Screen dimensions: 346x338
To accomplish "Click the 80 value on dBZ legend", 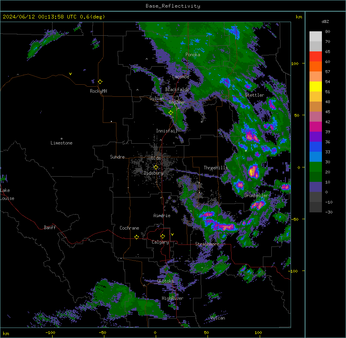I will click(x=328, y=32).
